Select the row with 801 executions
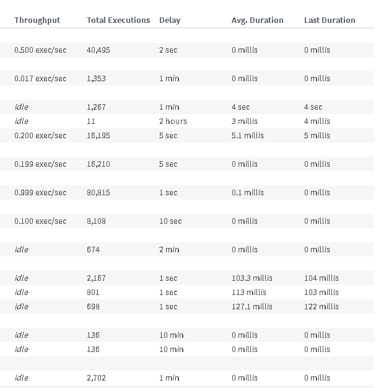 [187, 292]
